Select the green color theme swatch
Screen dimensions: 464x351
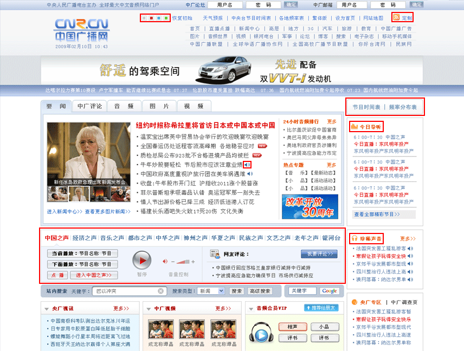(165, 18)
